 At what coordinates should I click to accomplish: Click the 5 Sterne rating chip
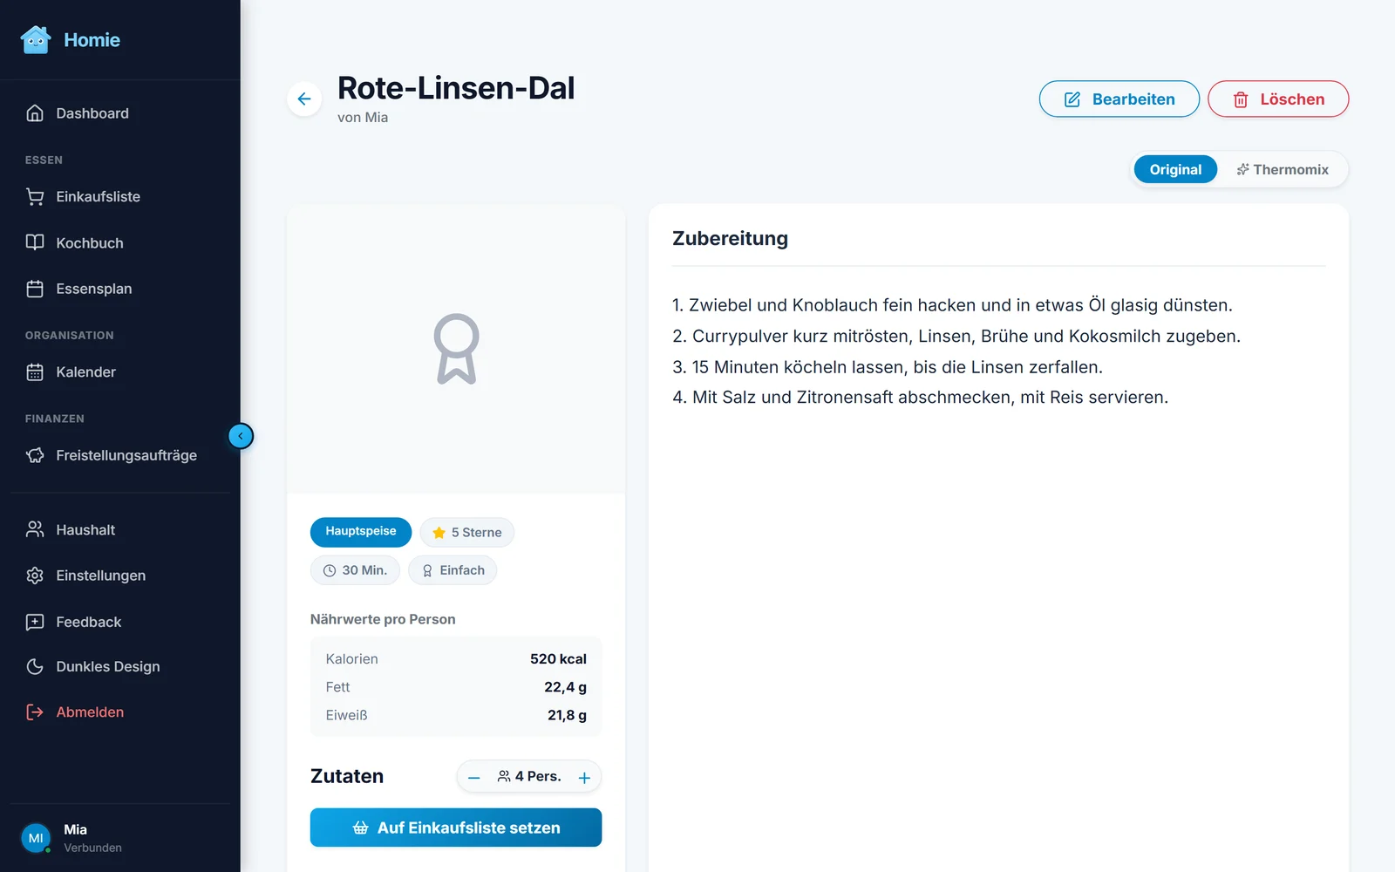coord(467,532)
